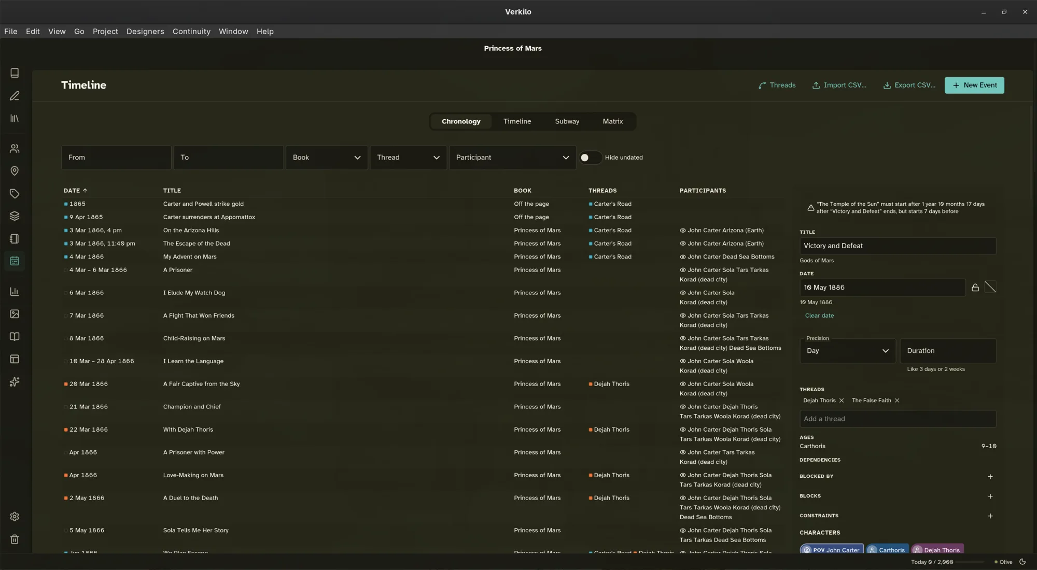
Task: Open the library shelves icon in sidebar
Action: coord(15,119)
